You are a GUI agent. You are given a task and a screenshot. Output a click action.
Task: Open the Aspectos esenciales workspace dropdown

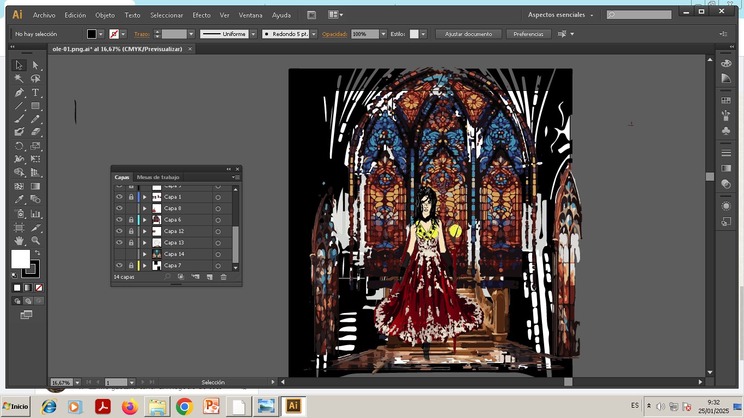tap(561, 15)
